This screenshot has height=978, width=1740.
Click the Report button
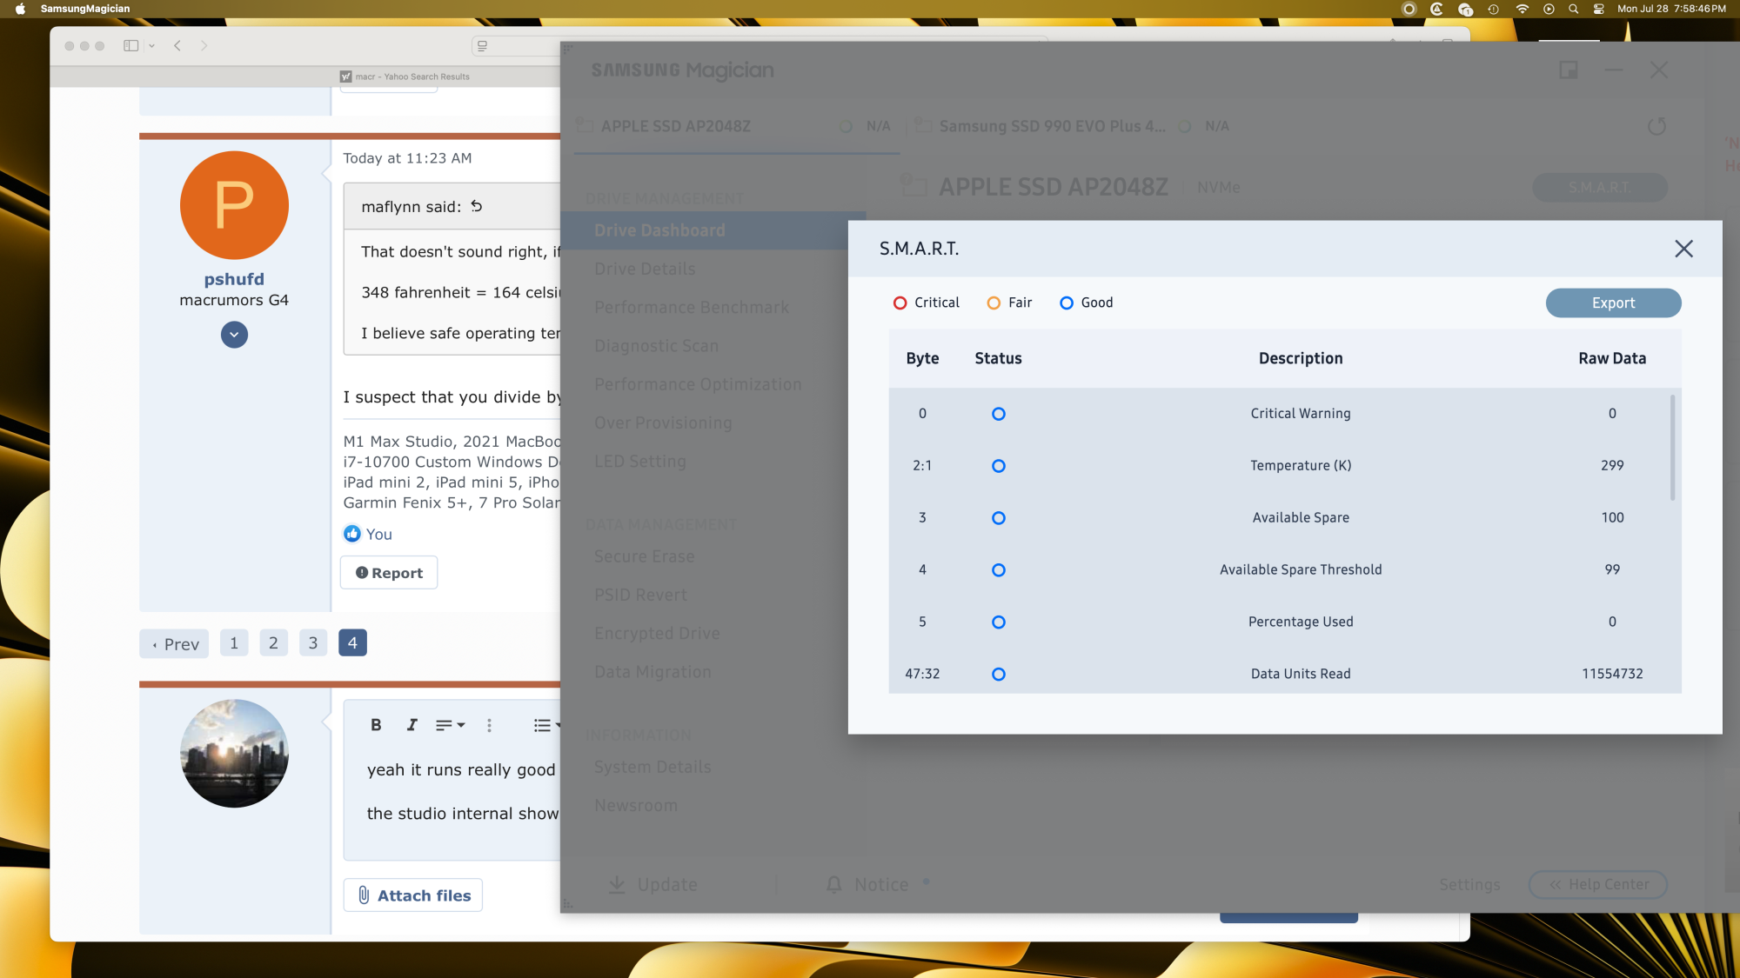[389, 573]
